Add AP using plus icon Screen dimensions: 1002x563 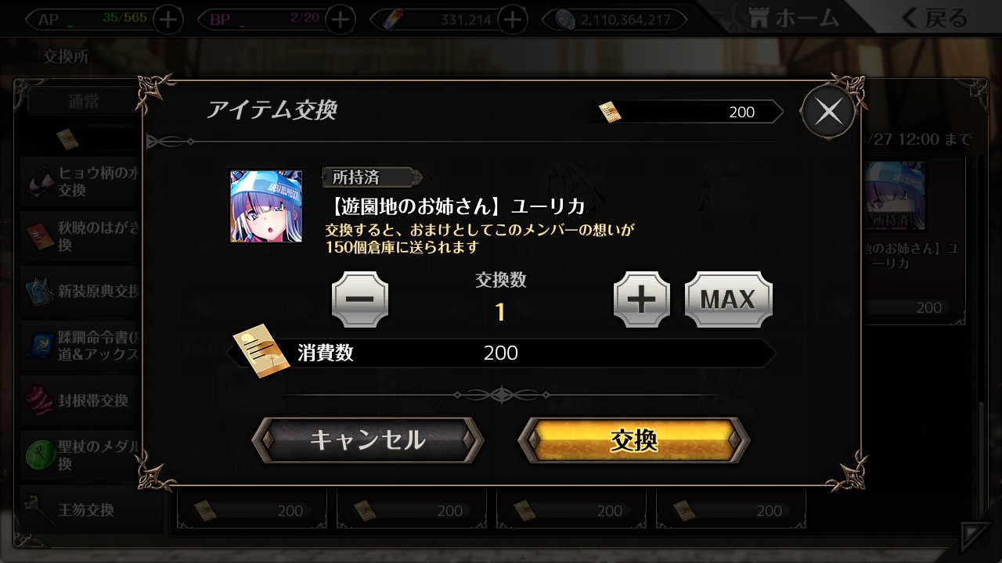168,20
